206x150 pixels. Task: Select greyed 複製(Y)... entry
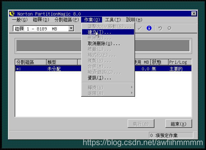(x=108, y=61)
